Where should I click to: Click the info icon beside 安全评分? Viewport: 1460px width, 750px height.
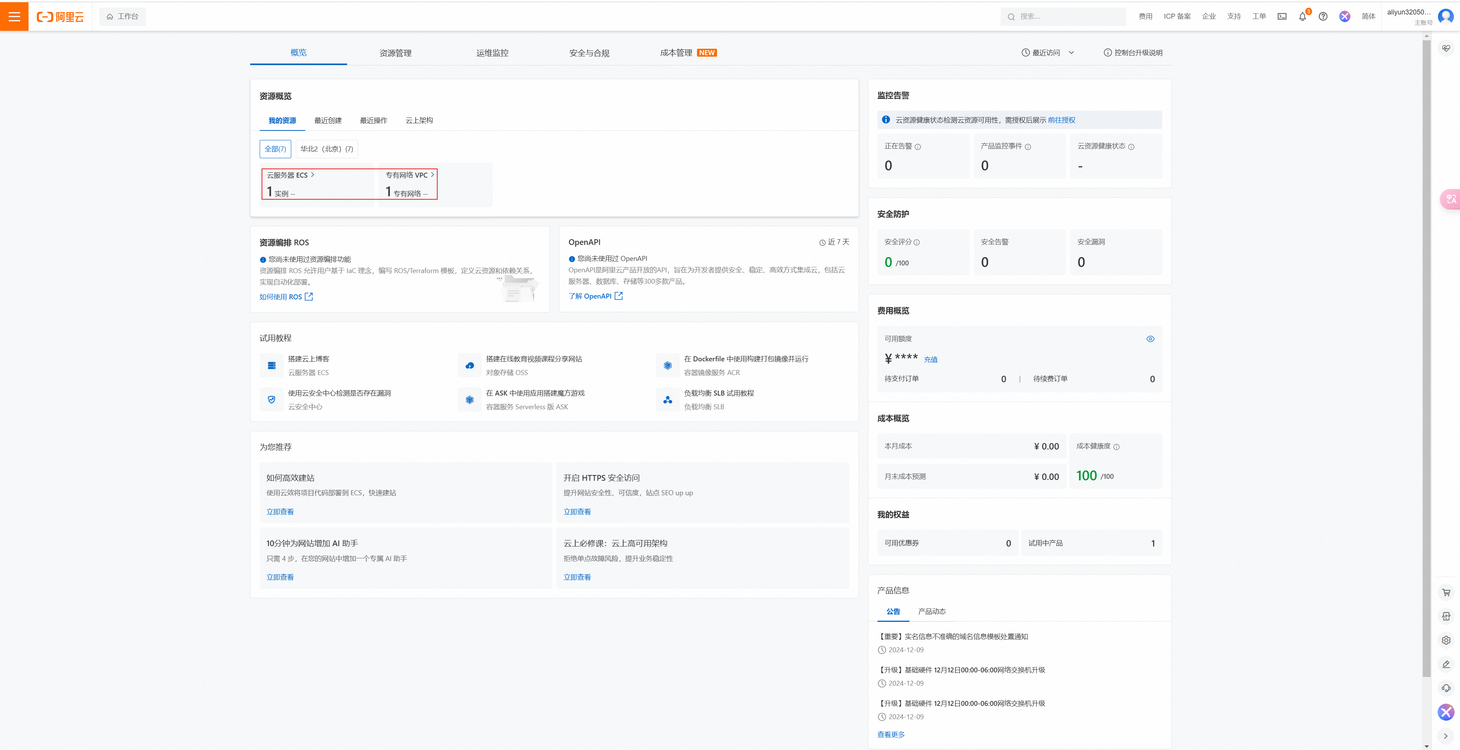click(916, 242)
